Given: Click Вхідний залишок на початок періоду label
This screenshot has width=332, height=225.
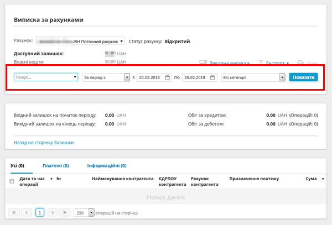Looking at the screenshot, I should coord(55,115).
